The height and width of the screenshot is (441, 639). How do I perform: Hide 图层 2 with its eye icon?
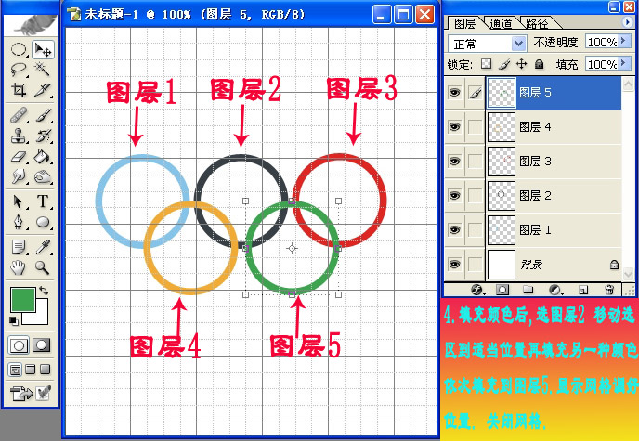454,196
